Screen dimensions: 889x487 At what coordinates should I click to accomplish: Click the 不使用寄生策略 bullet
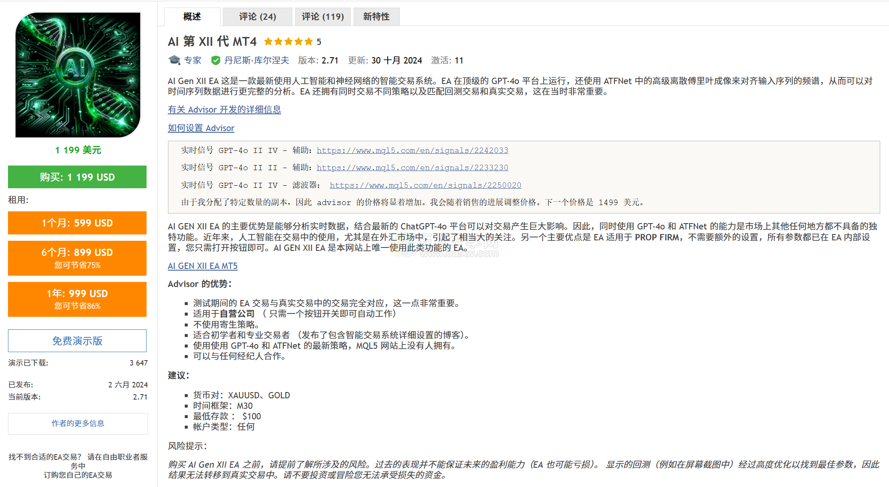(226, 325)
